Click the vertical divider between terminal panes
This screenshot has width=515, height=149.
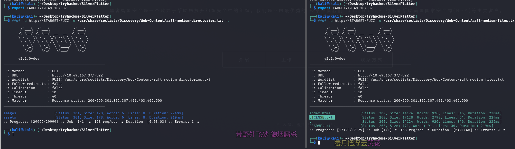(x=306, y=74)
